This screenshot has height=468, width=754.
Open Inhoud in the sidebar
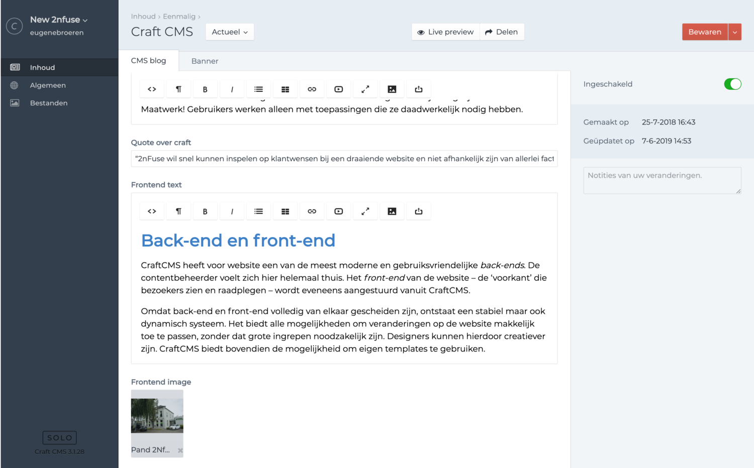pos(59,67)
